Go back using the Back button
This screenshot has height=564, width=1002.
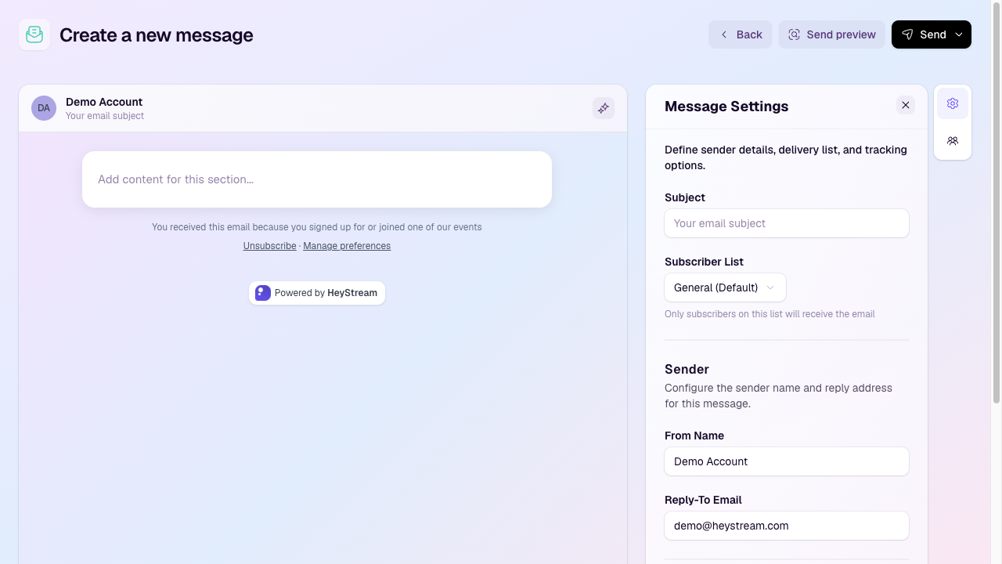(x=741, y=34)
